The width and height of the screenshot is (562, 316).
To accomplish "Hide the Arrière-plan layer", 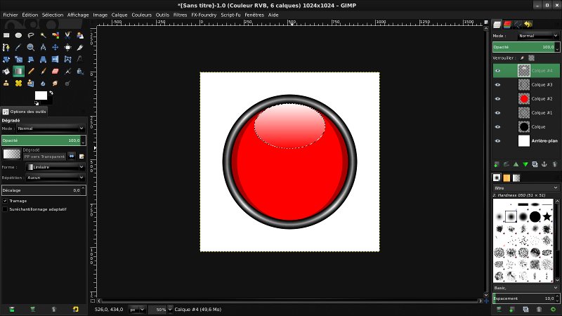I will point(497,141).
